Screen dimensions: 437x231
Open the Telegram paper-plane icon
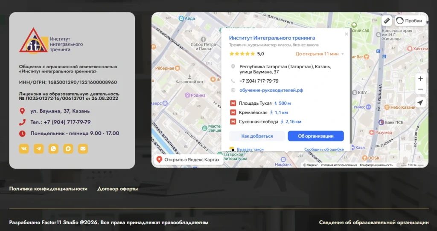(x=39, y=149)
